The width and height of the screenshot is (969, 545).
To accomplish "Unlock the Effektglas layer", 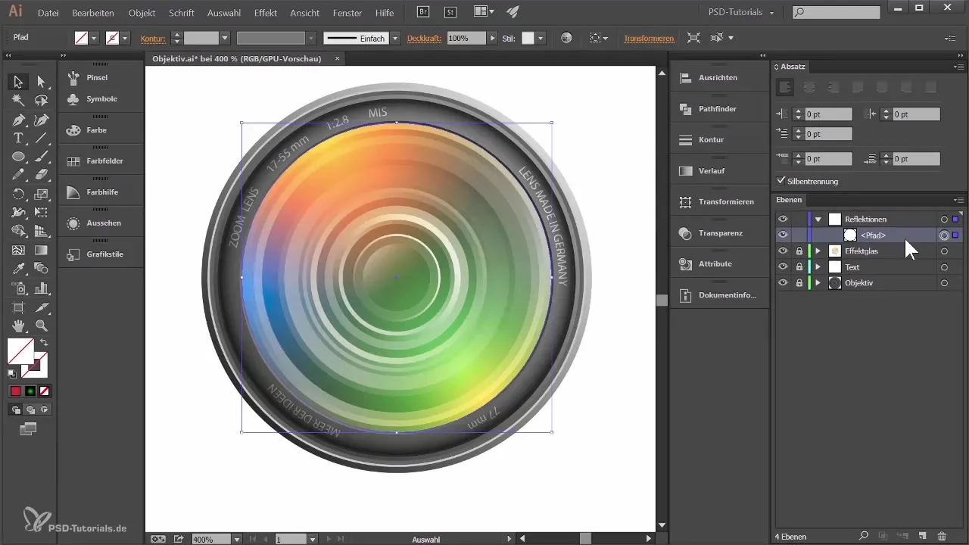I will [799, 251].
